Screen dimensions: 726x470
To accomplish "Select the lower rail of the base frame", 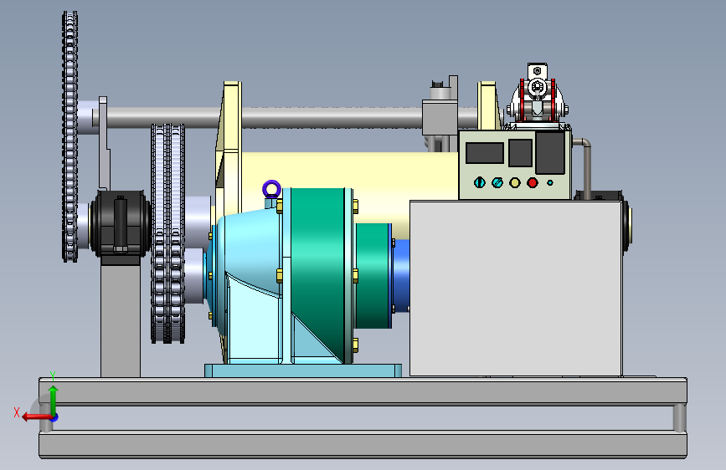I will point(363,445).
